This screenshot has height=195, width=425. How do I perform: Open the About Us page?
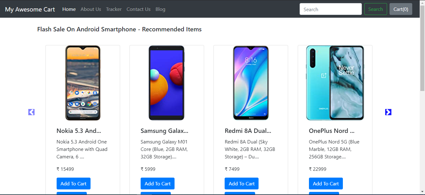pyautogui.click(x=91, y=9)
